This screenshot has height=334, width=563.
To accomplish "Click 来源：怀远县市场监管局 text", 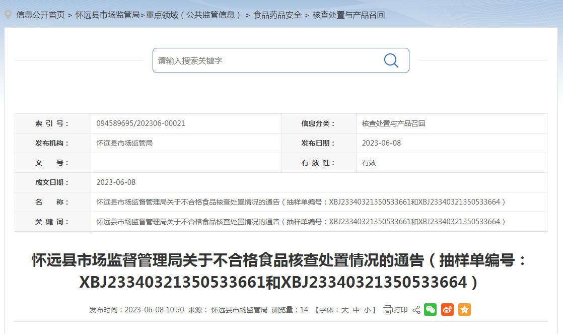I will pyautogui.click(x=228, y=310).
